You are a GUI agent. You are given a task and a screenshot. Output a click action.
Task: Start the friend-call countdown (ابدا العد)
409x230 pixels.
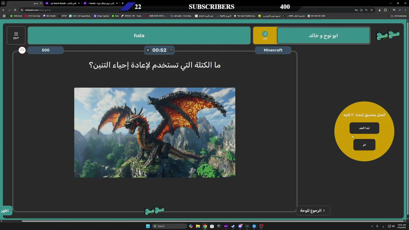click(364, 128)
